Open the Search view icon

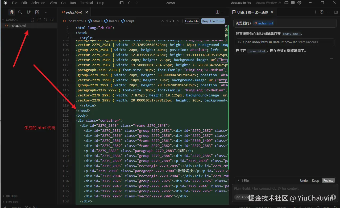coord(20,12)
